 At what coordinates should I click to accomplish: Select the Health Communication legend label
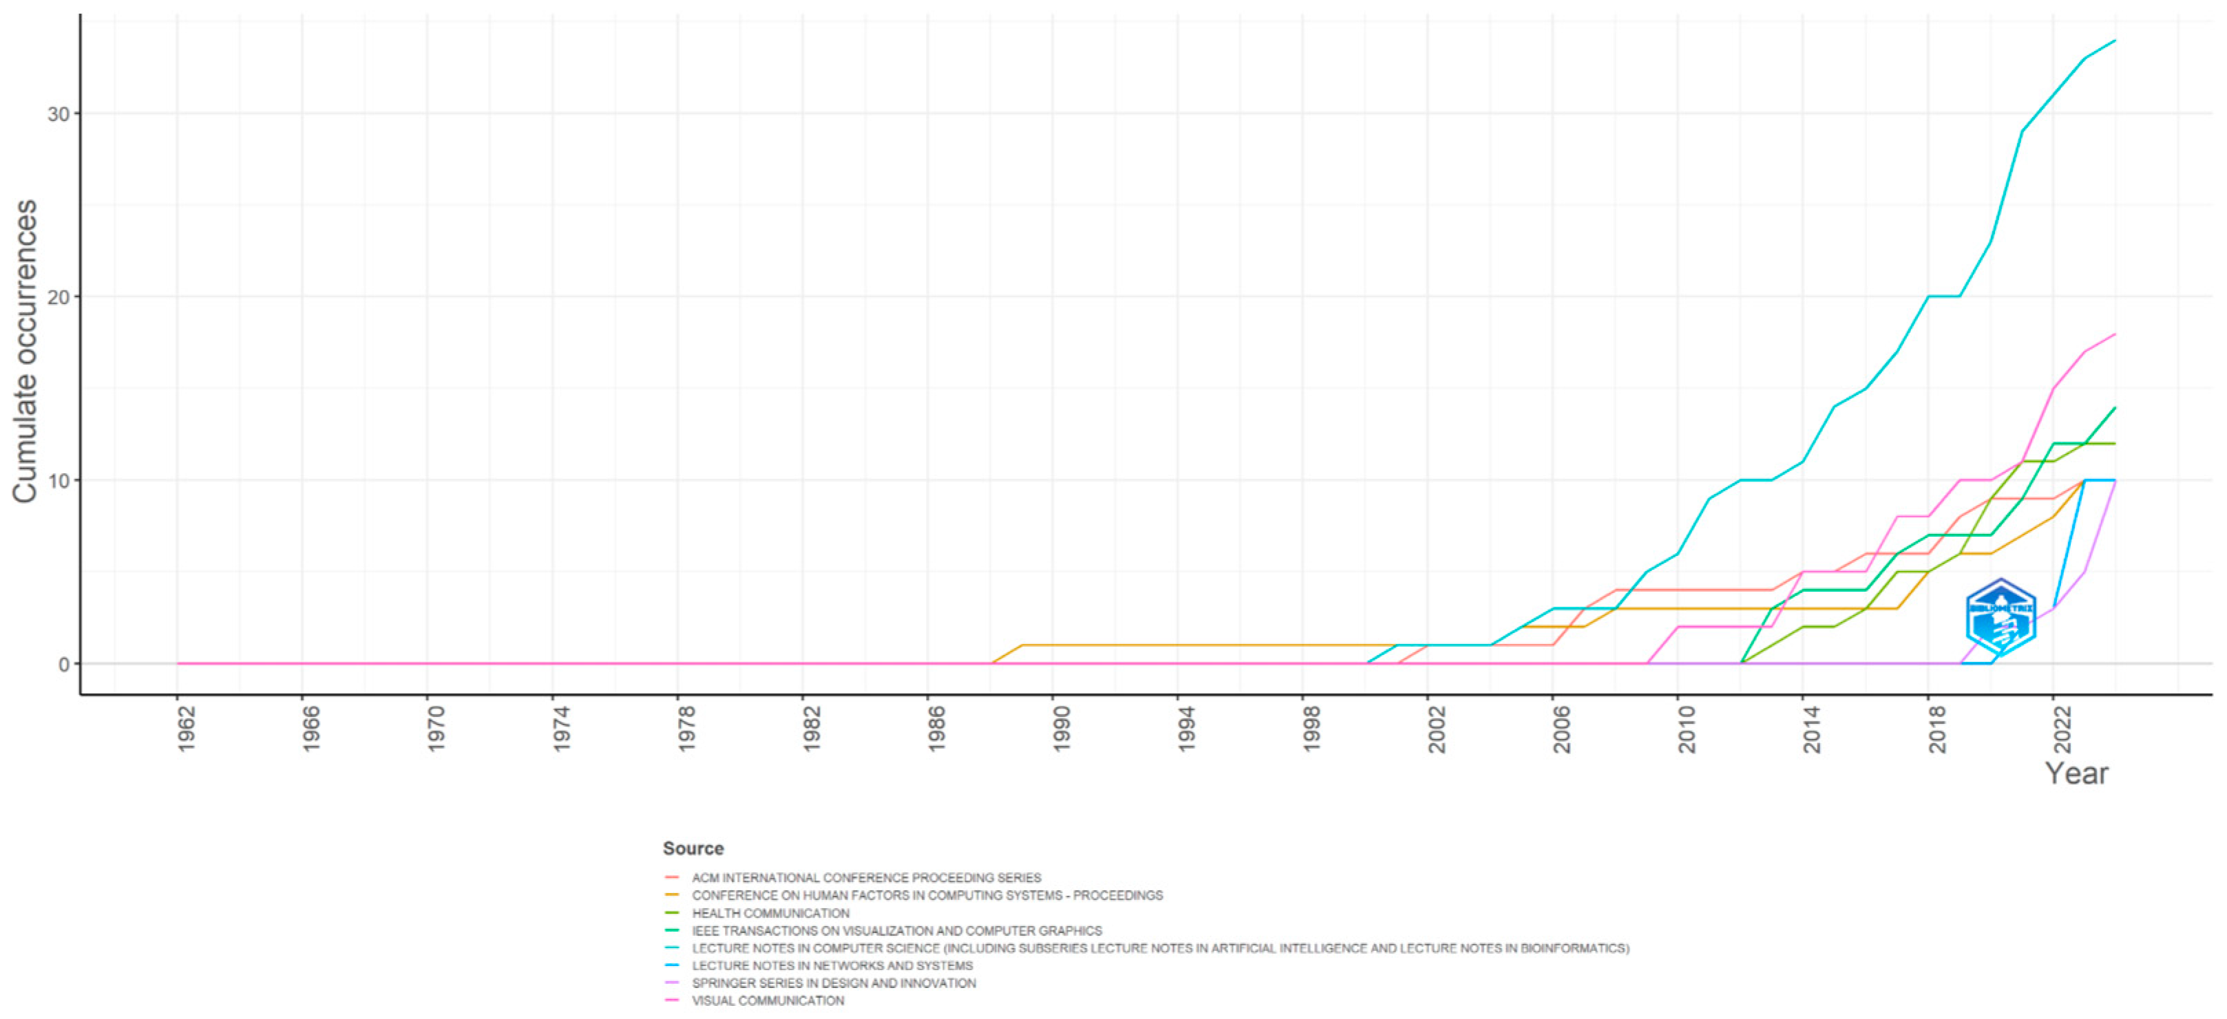click(770, 912)
